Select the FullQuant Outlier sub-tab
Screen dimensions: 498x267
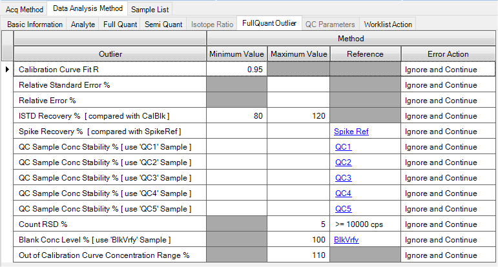coord(269,23)
